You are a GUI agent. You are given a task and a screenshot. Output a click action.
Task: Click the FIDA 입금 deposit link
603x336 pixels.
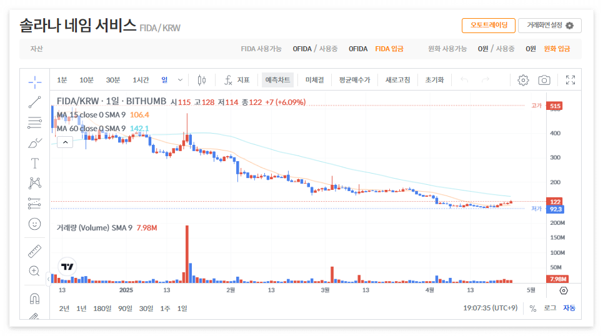[x=389, y=49]
